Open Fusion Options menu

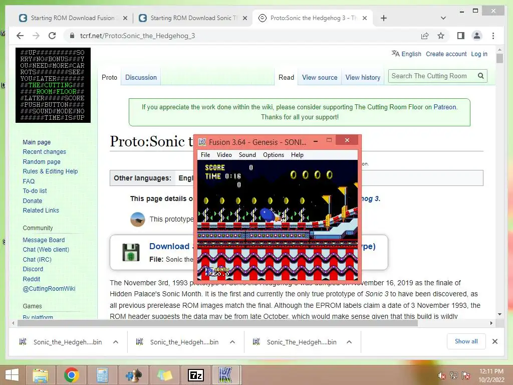point(273,155)
